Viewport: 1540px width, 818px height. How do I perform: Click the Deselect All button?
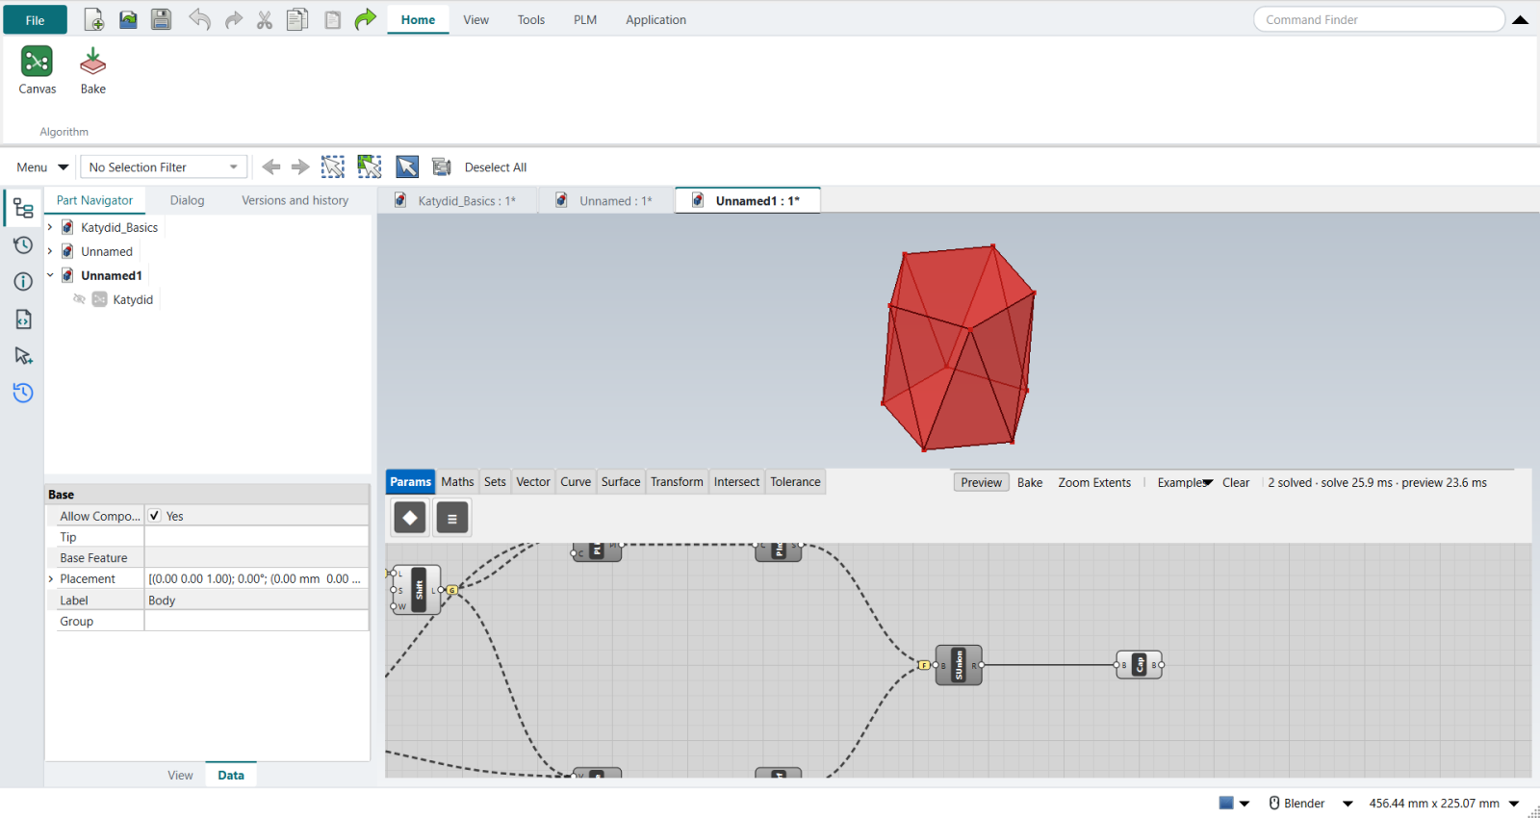[x=496, y=167]
